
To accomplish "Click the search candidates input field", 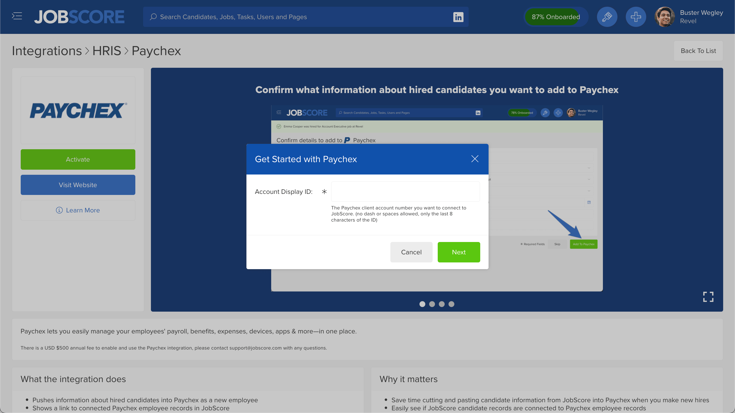I will [305, 17].
